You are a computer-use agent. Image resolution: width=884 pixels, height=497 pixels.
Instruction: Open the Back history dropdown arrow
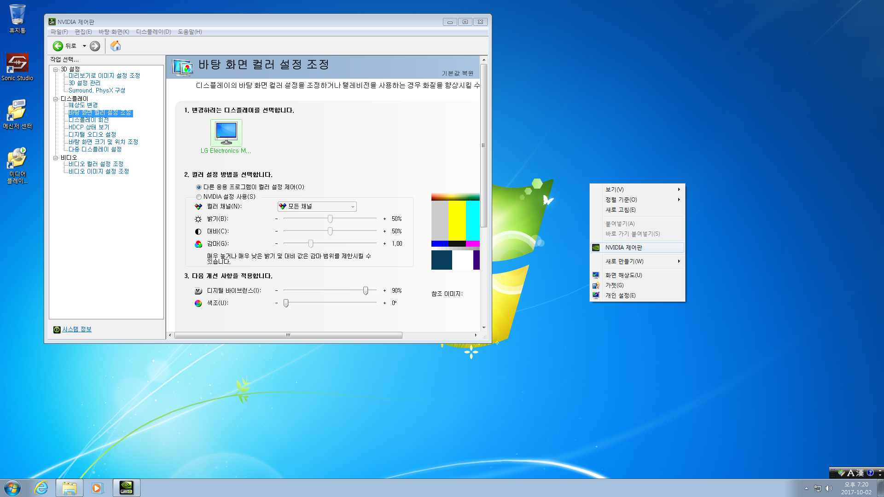pyautogui.click(x=84, y=46)
